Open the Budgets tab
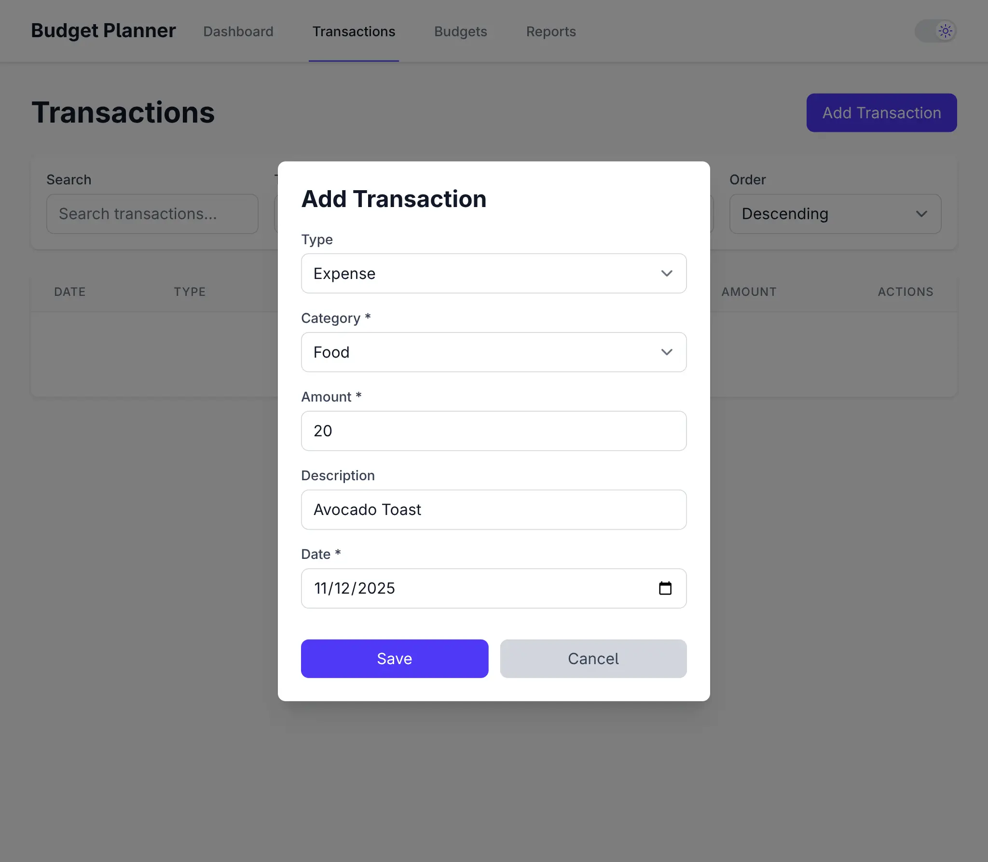The height and width of the screenshot is (862, 988). pyautogui.click(x=460, y=31)
